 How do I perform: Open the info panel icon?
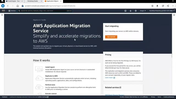[x=174, y=15]
